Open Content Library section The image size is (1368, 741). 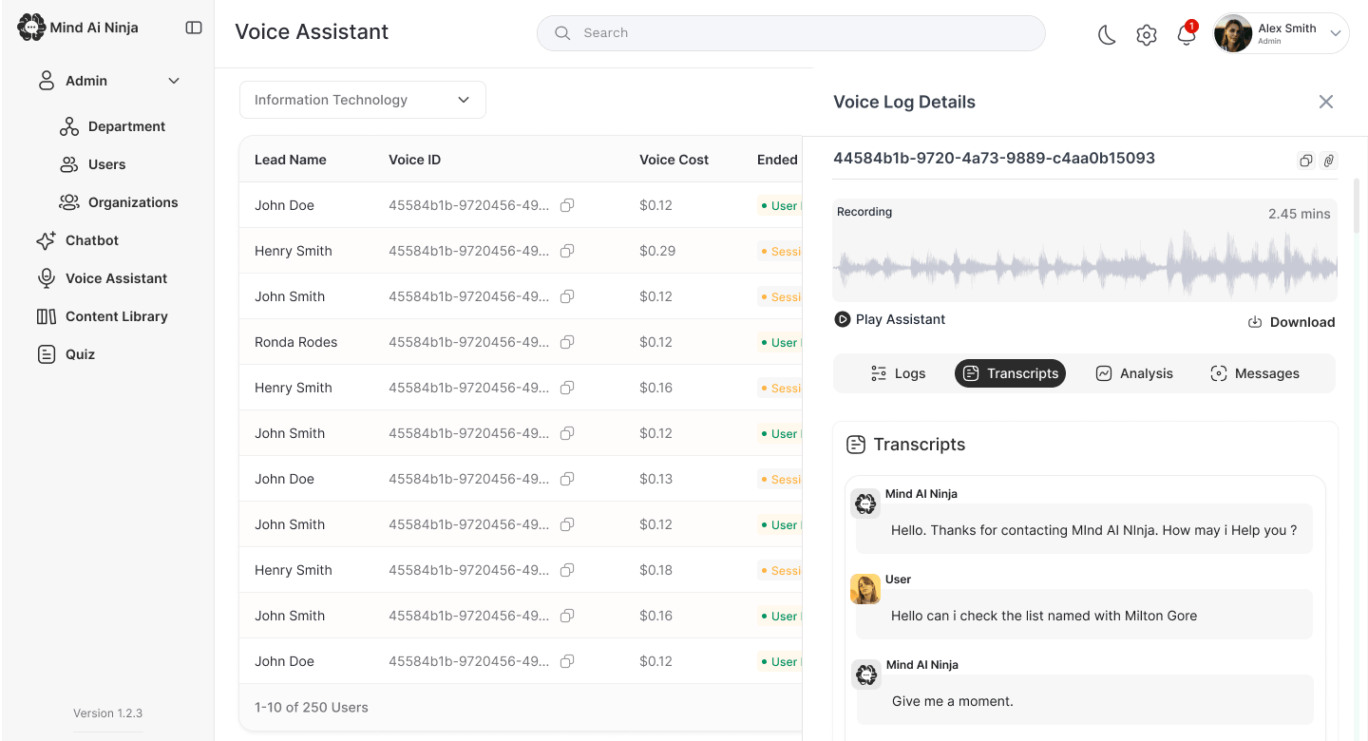pos(102,316)
